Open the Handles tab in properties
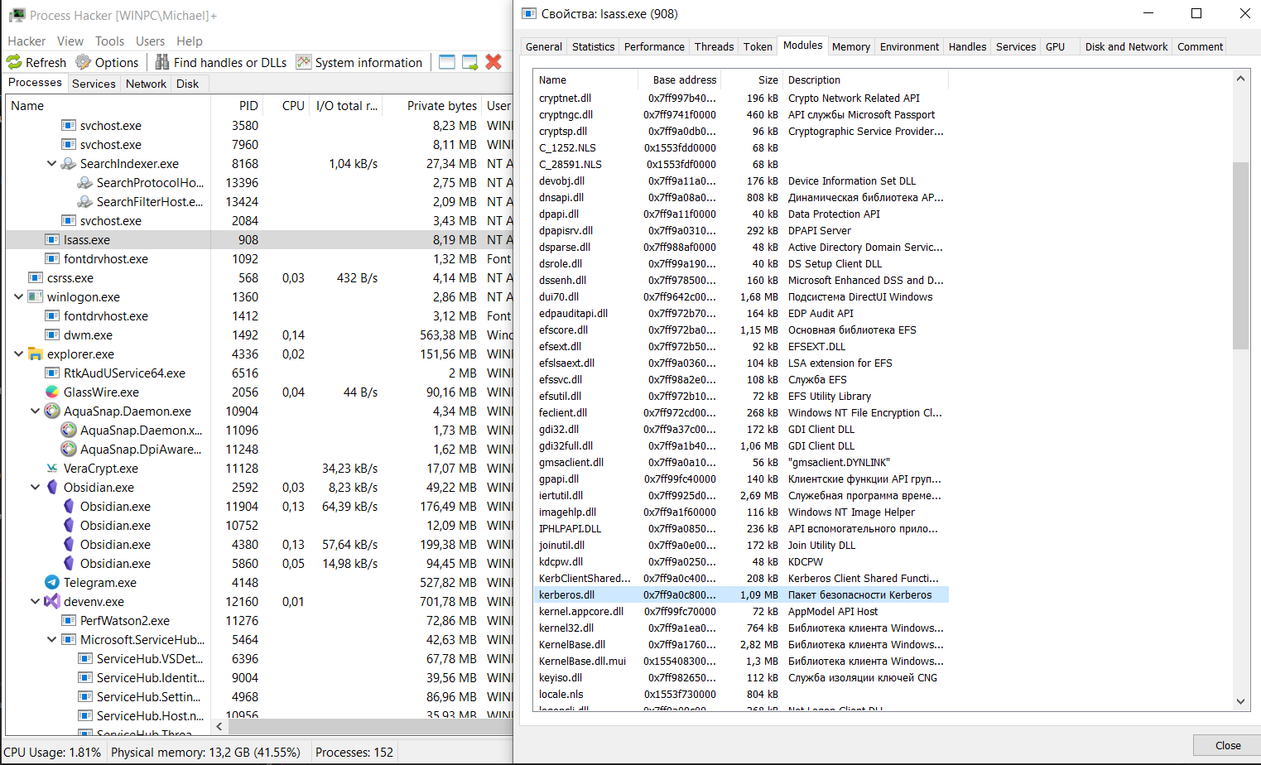Image resolution: width=1261 pixels, height=765 pixels. pos(967,46)
